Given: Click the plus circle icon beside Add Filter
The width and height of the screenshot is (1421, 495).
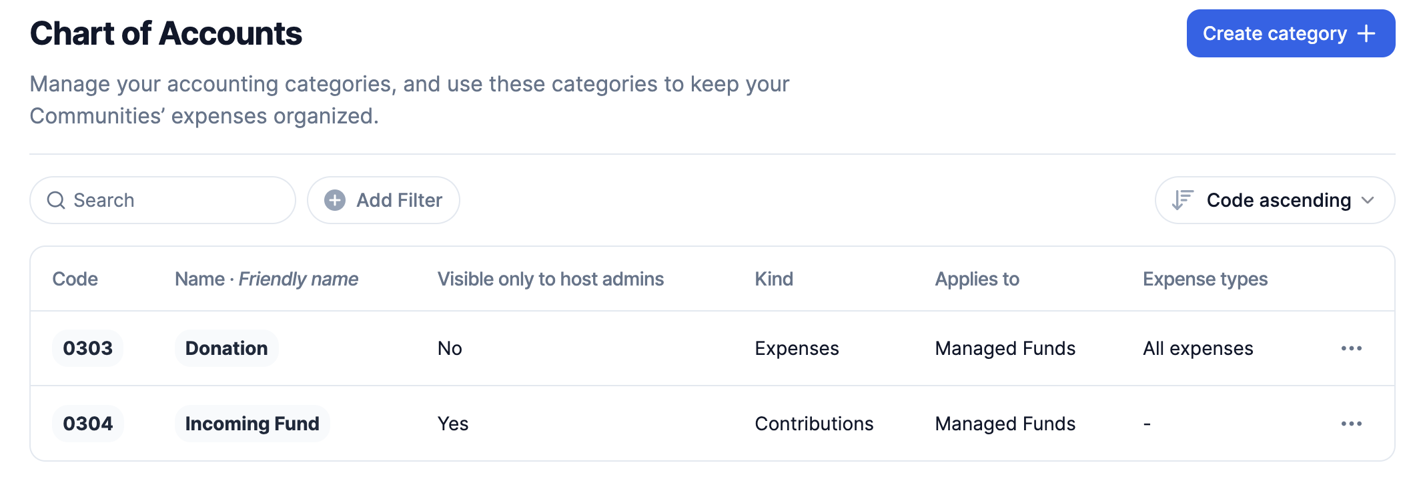Looking at the screenshot, I should pyautogui.click(x=335, y=200).
